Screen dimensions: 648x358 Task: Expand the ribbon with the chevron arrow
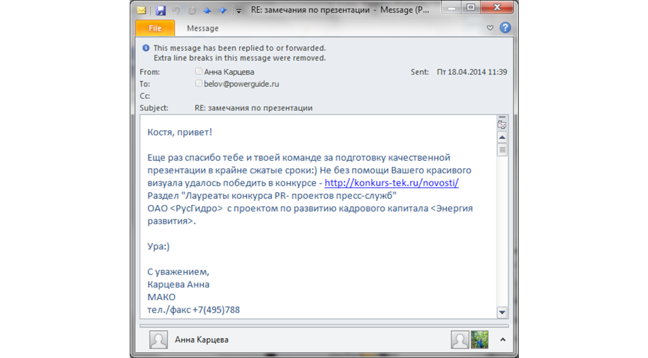pyautogui.click(x=490, y=28)
